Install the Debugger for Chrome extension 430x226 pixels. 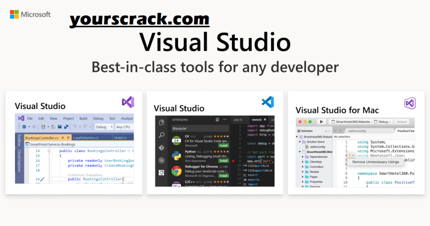click(223, 176)
